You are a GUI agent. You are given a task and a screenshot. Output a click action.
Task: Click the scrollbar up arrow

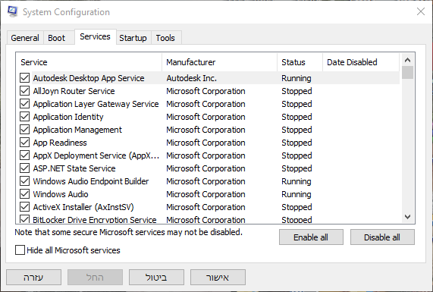click(x=407, y=60)
